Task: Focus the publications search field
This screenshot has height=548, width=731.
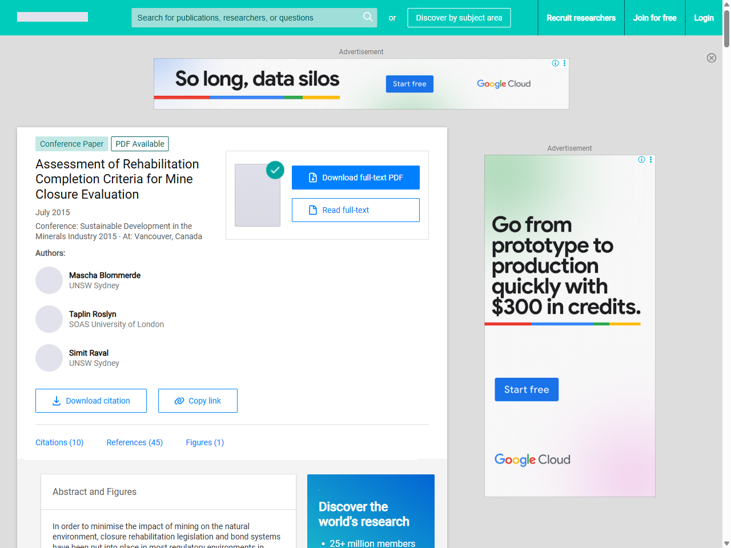Action: click(246, 18)
